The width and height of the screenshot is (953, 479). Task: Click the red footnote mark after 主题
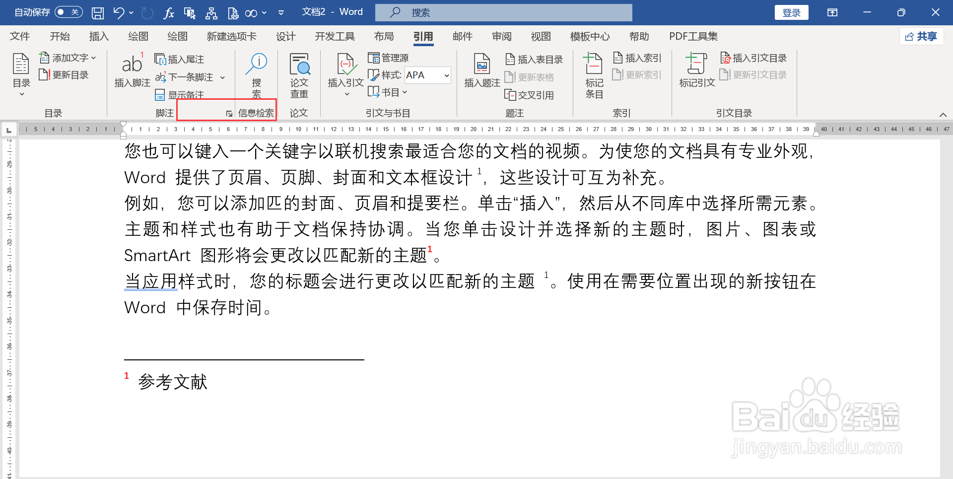pyautogui.click(x=430, y=249)
